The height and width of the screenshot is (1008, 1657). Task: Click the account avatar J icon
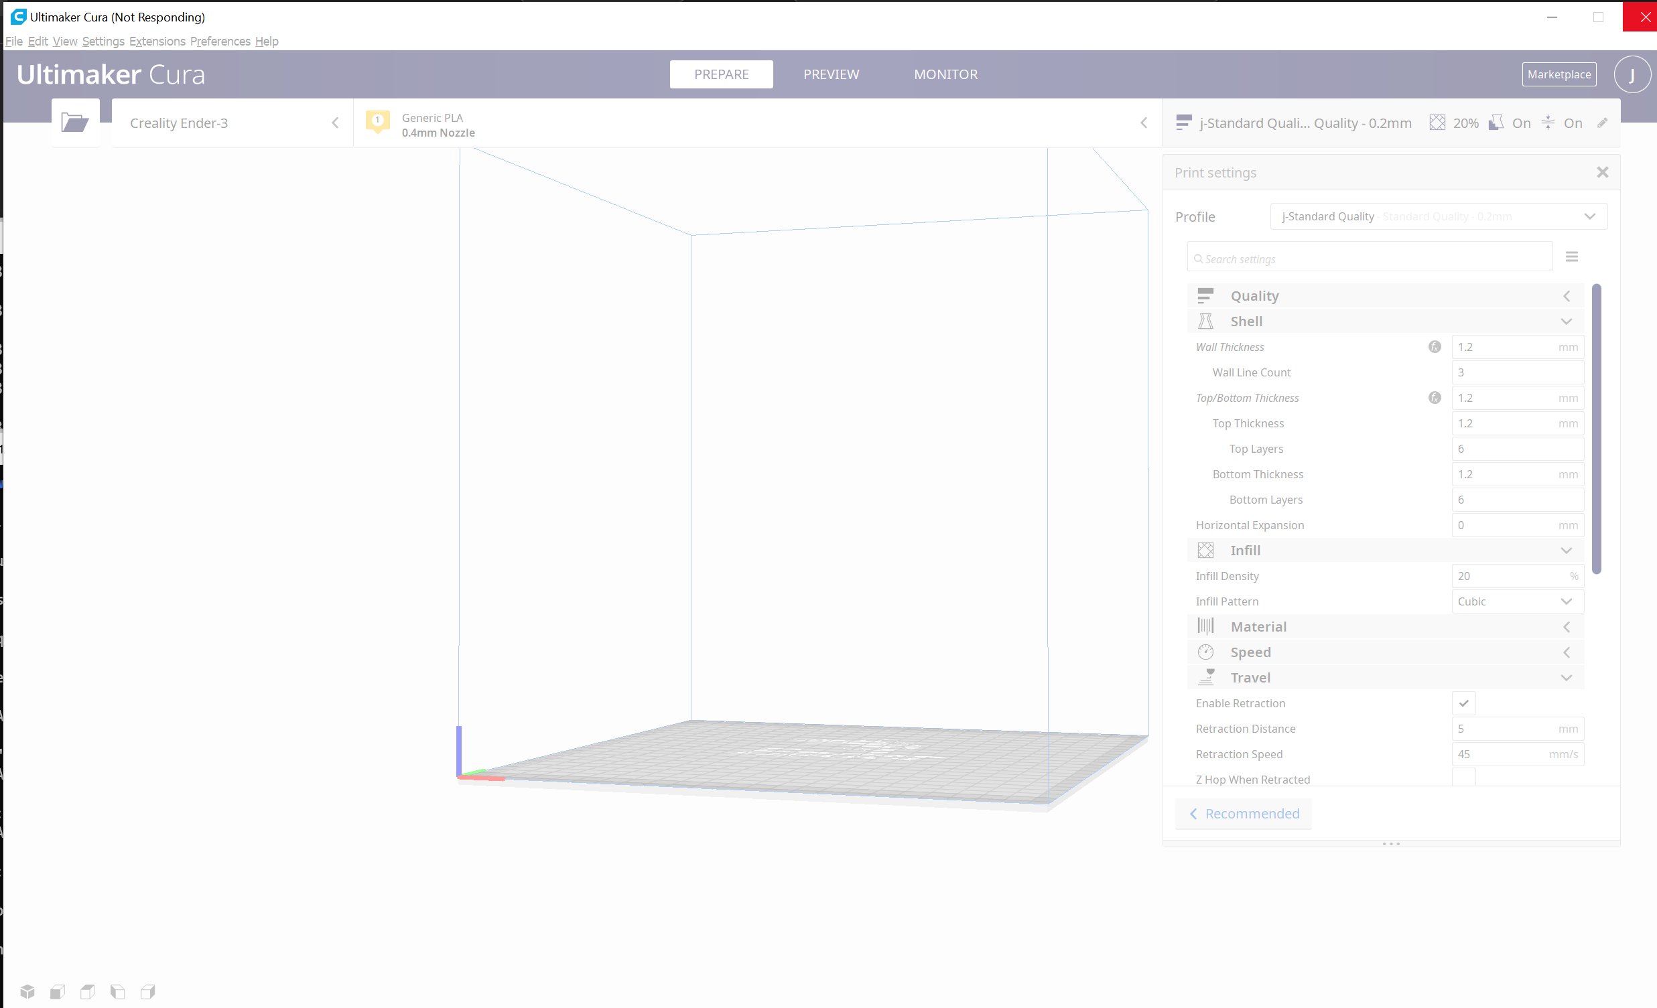point(1632,74)
